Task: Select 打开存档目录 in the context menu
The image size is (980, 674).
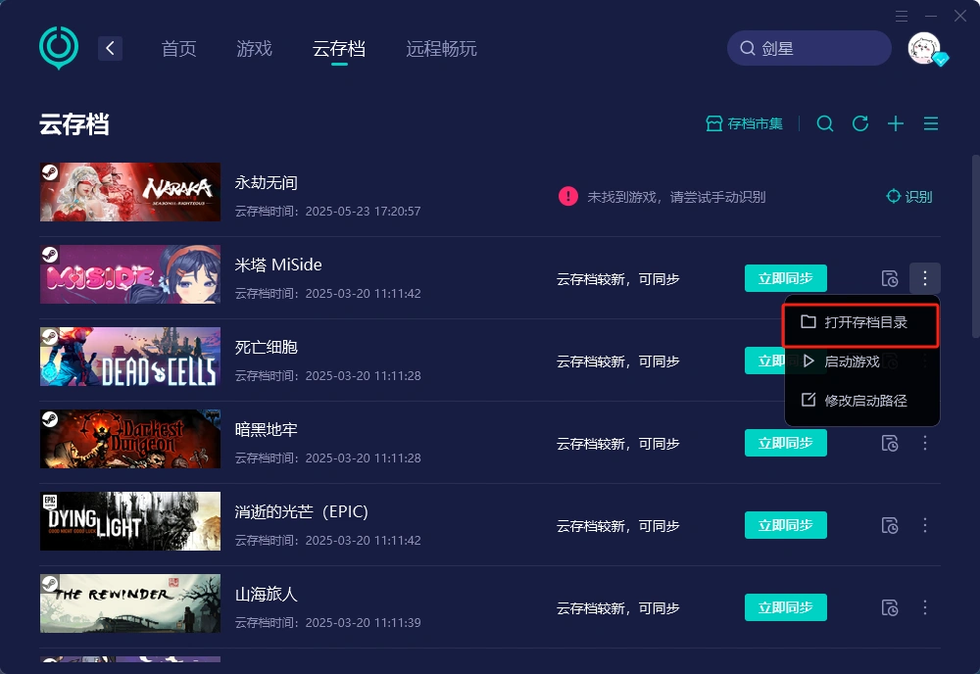Action: 860,323
